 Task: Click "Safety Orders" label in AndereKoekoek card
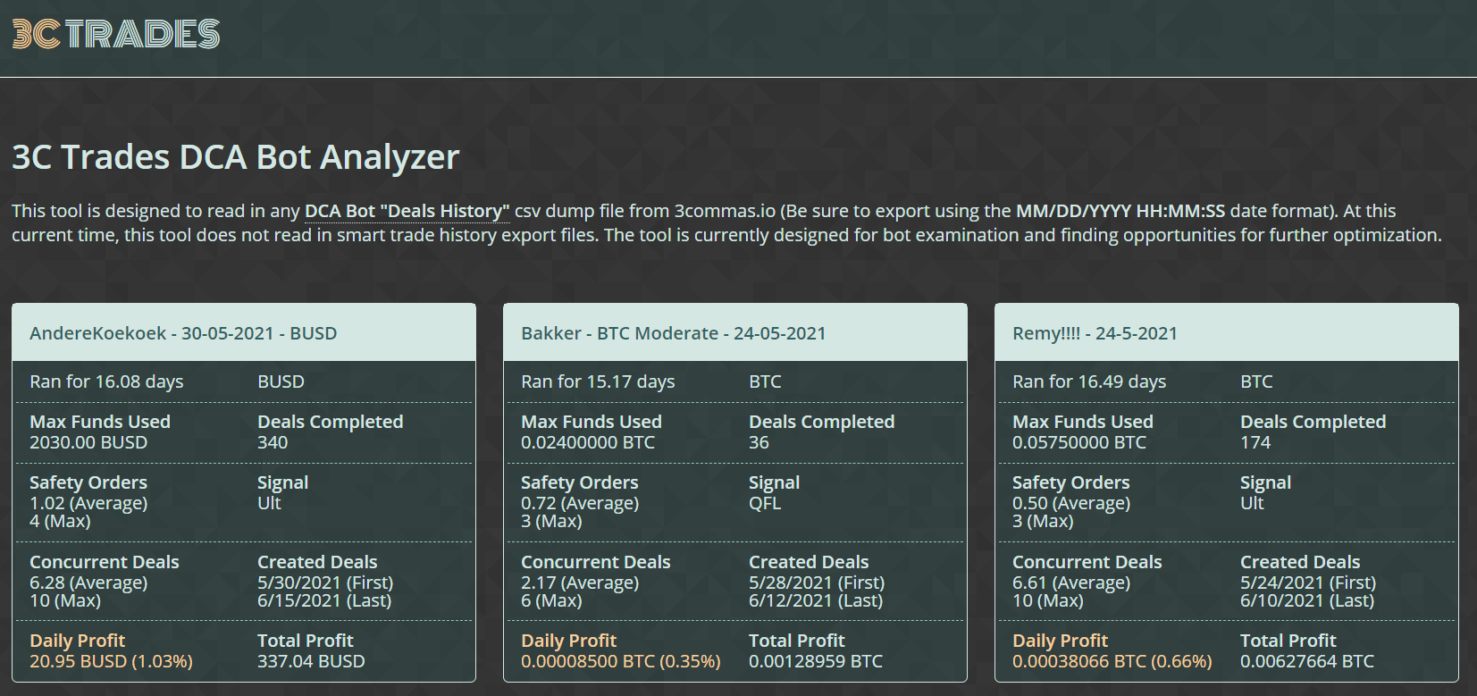click(x=88, y=482)
